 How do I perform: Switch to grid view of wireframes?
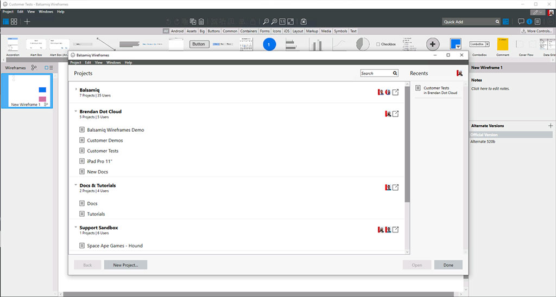coord(14,22)
